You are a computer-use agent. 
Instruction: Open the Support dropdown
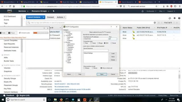click(171, 11)
